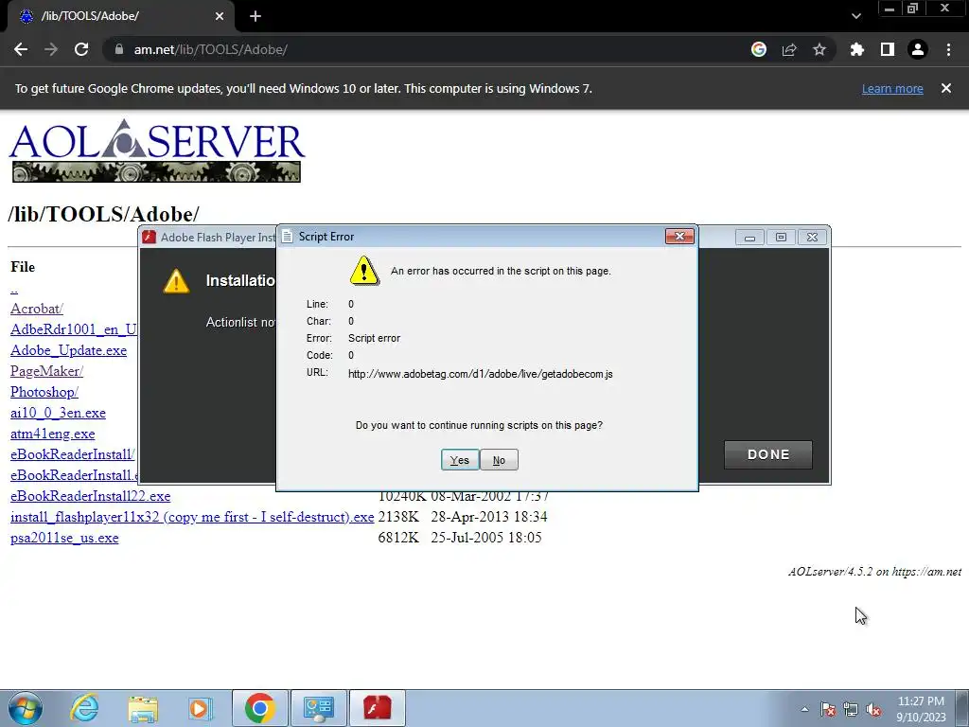The image size is (969, 727).
Task: Open Windows Media Player taskbar icon
Action: click(201, 708)
